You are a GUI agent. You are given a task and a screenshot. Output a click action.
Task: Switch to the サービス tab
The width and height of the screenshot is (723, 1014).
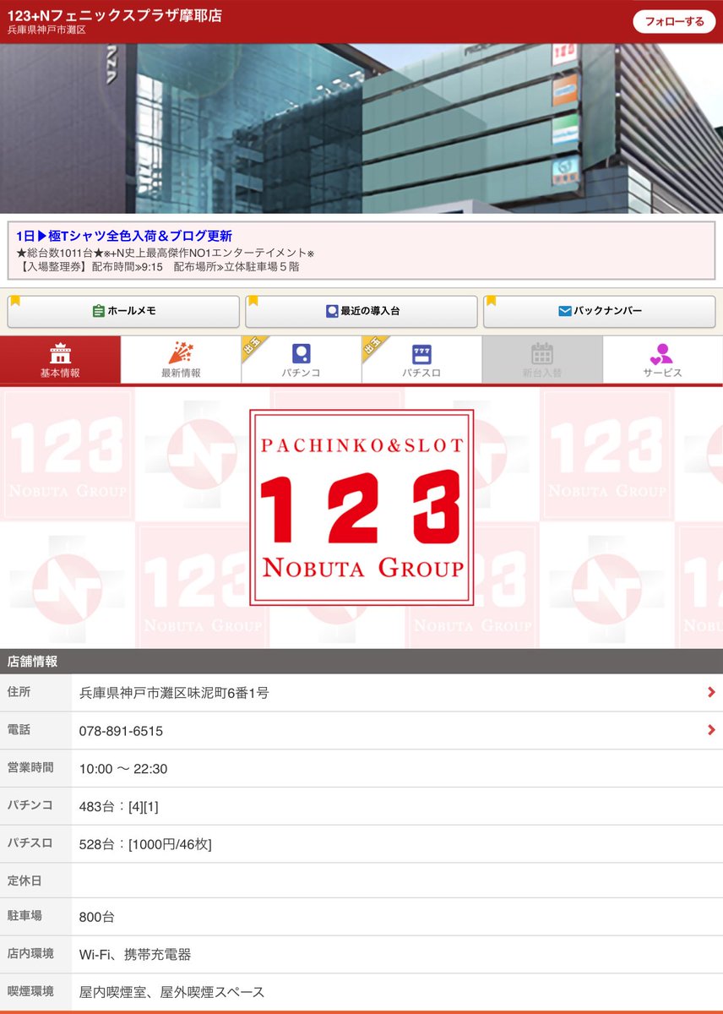[662, 360]
